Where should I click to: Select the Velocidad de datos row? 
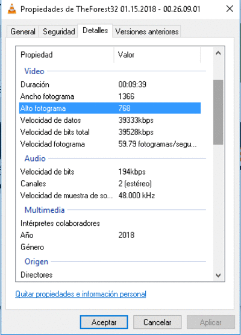point(110,121)
